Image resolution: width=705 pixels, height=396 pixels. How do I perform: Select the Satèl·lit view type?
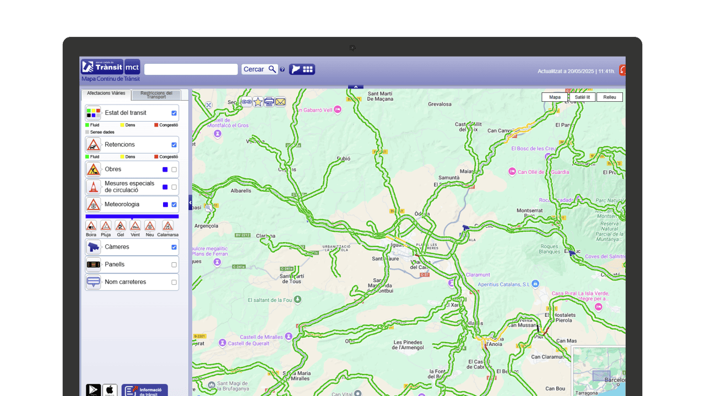(582, 97)
